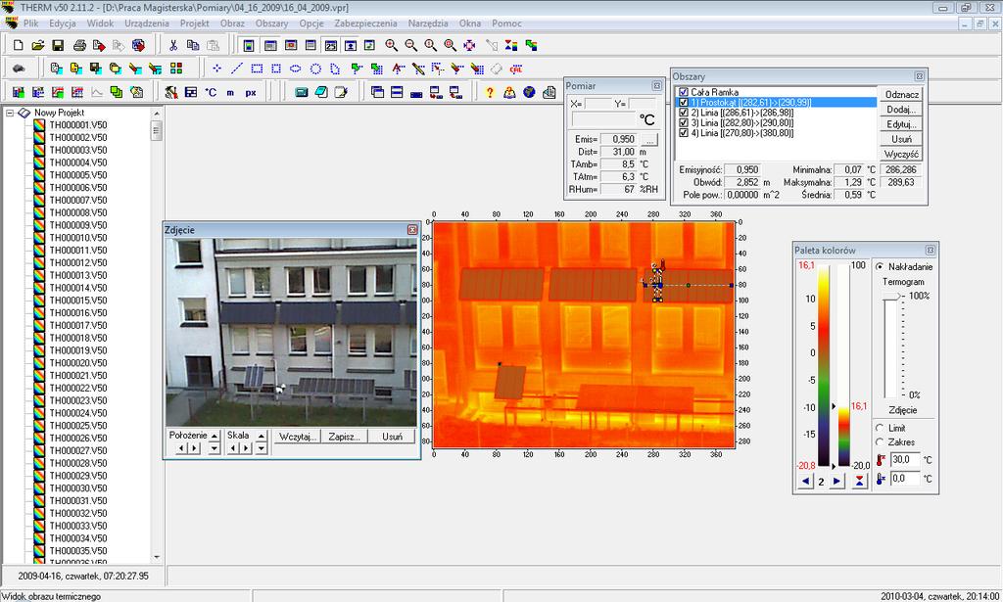Click the Odznacz button in Obszary panel

tap(901, 95)
